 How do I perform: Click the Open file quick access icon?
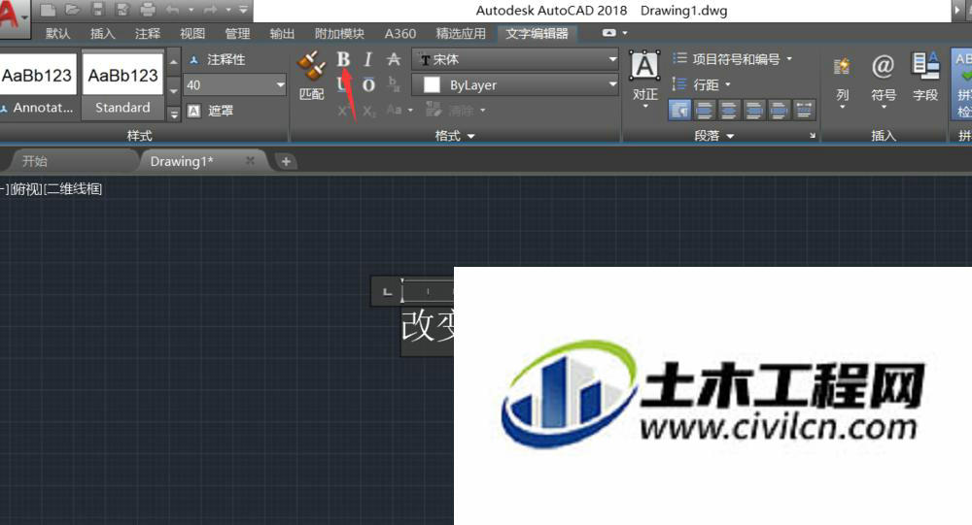coord(73,10)
